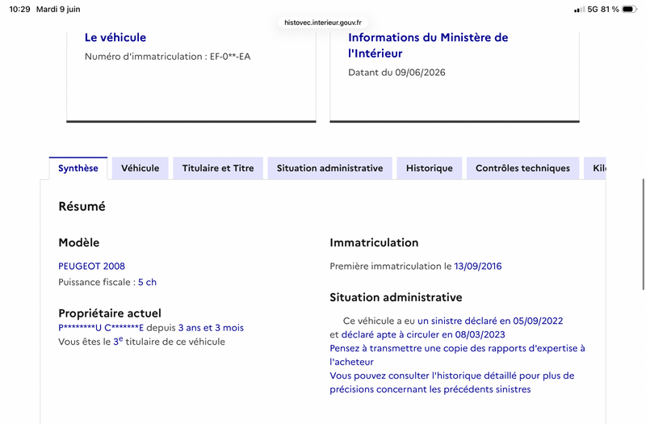This screenshot has height=424, width=646.
Task: Click the owner name P********U C*******E
Action: 101,328
